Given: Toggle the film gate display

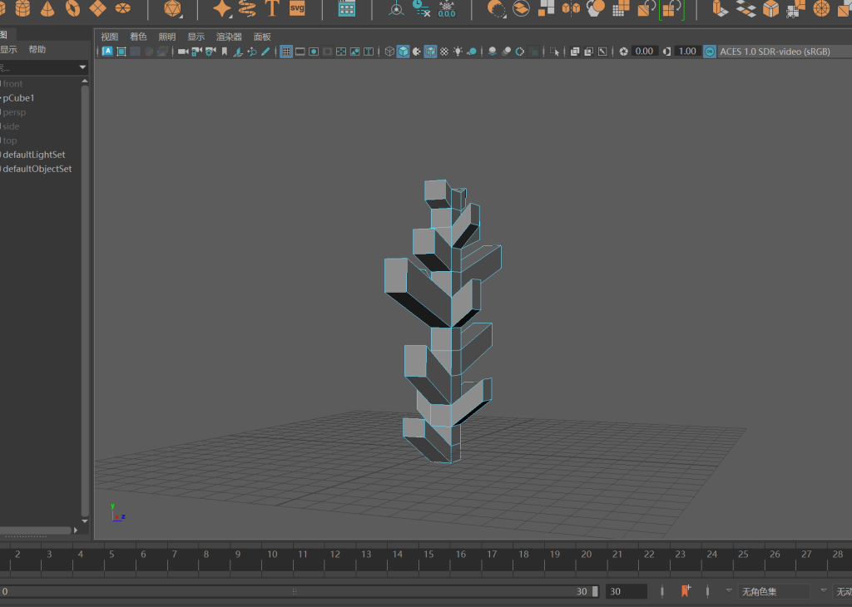Looking at the screenshot, I should pyautogui.click(x=300, y=52).
